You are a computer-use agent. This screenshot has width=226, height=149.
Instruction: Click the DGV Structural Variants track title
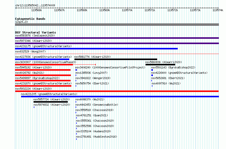click(36, 32)
